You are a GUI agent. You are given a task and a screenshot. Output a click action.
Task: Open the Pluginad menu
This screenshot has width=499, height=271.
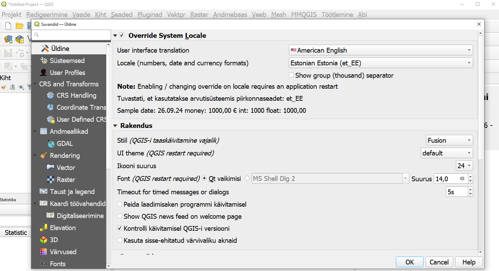[150, 14]
